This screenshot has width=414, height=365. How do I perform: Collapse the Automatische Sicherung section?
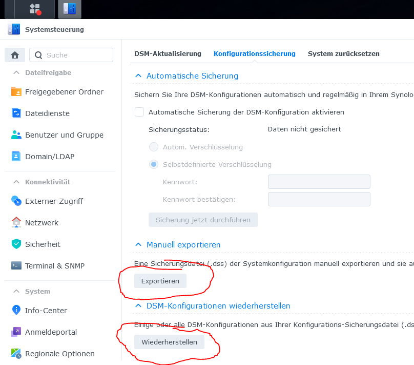138,75
